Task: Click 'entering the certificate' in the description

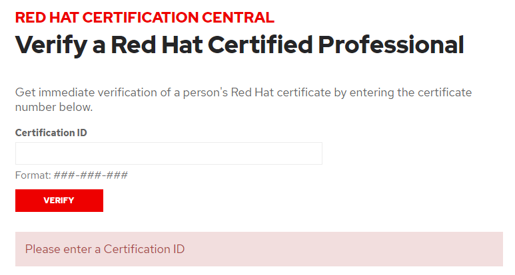Action: pyautogui.click(x=410, y=92)
